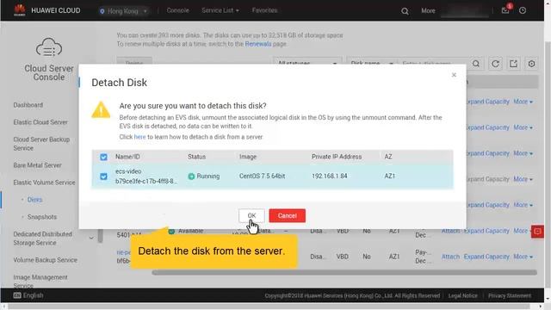Image resolution: width=551 pixels, height=310 pixels.
Task: Click the horizontal table scrollbar
Action: pyautogui.click(x=344, y=272)
